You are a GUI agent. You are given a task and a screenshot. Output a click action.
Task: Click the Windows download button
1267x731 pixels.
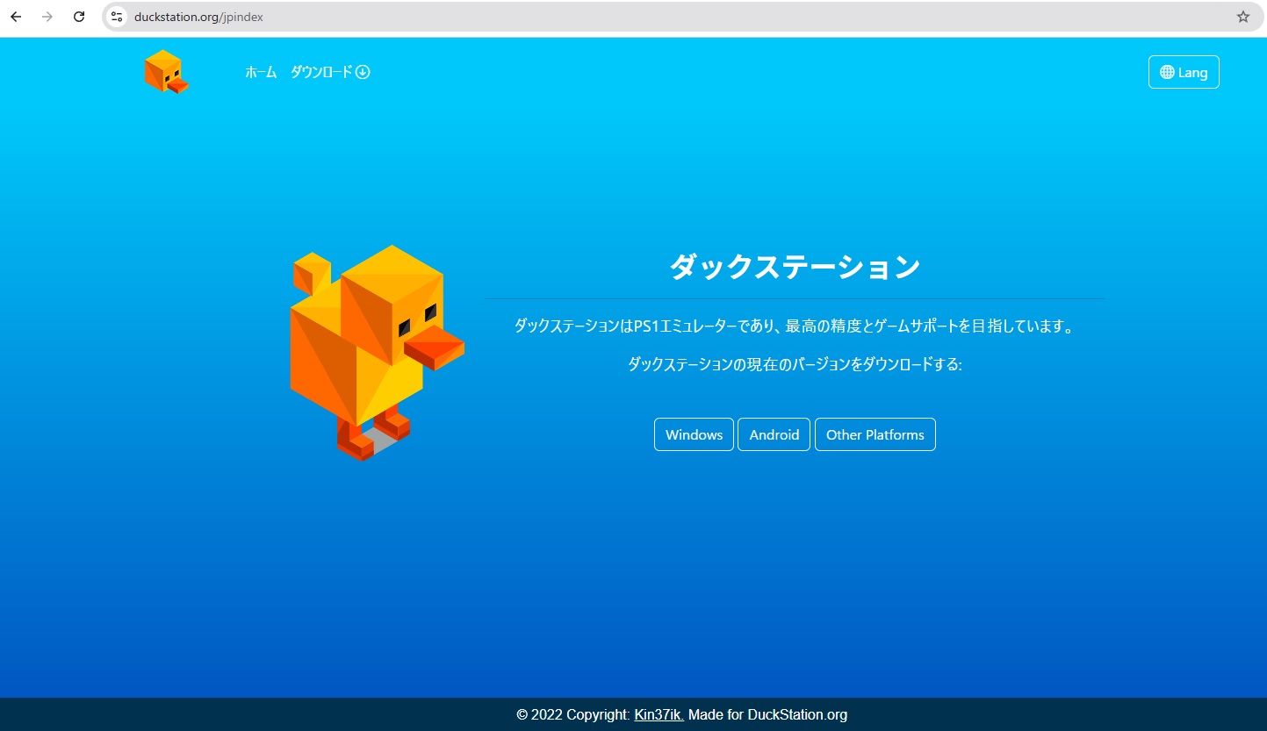(x=694, y=434)
